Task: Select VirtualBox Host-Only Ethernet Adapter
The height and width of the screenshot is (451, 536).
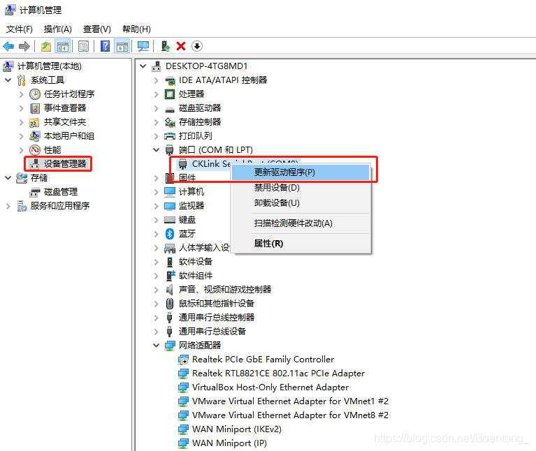Action: point(270,387)
